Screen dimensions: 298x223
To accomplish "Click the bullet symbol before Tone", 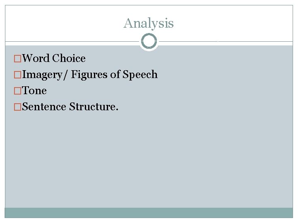I will (x=18, y=91).
